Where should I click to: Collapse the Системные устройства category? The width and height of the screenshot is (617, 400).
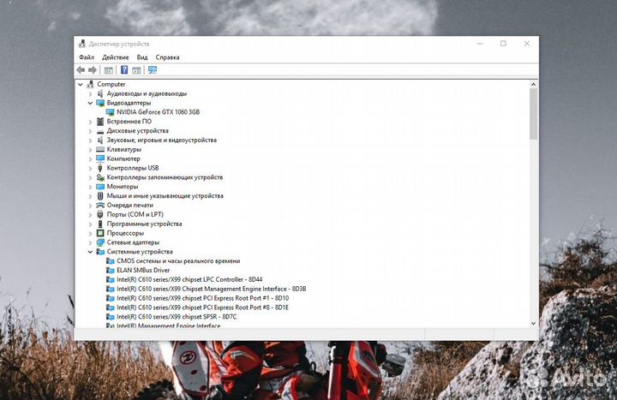point(91,252)
